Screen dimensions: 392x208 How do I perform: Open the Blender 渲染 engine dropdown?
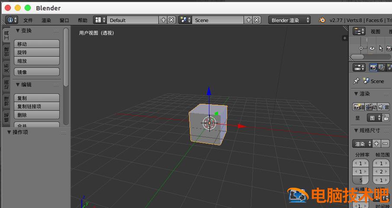pyautogui.click(x=289, y=20)
